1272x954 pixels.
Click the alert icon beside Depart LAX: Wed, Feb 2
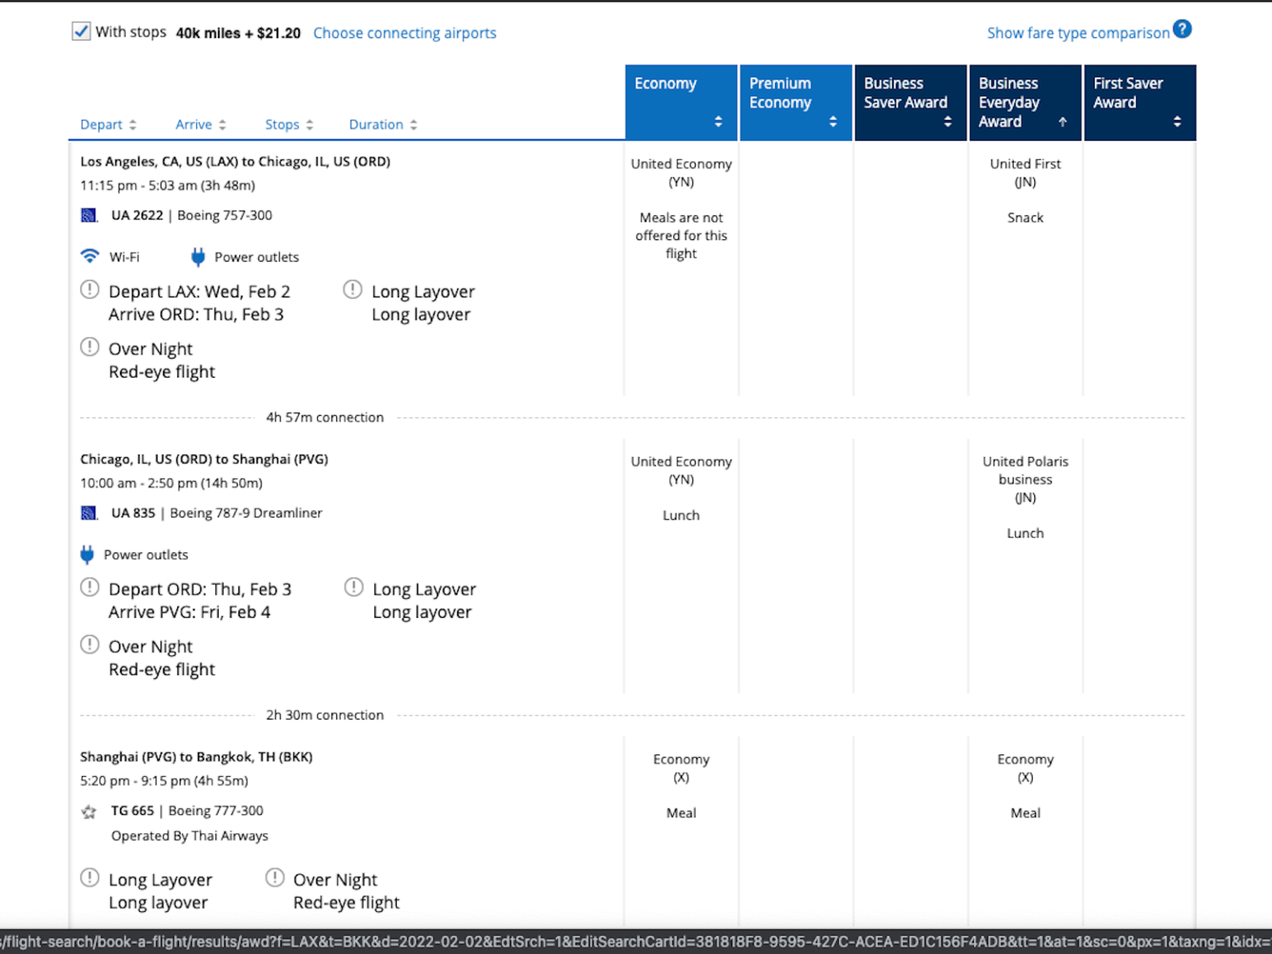coord(89,290)
